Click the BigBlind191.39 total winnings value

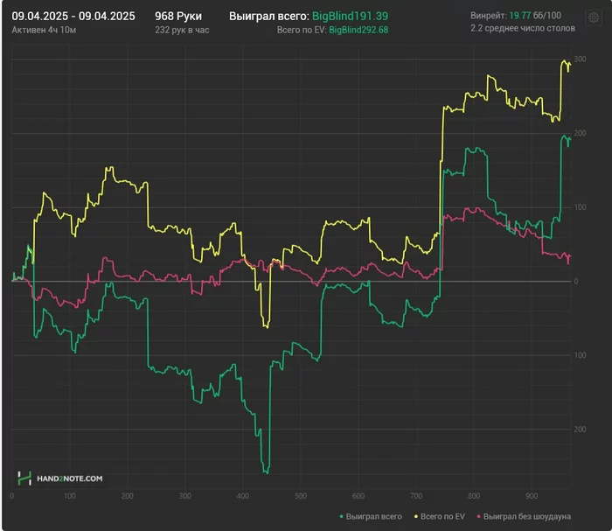pyautogui.click(x=350, y=16)
